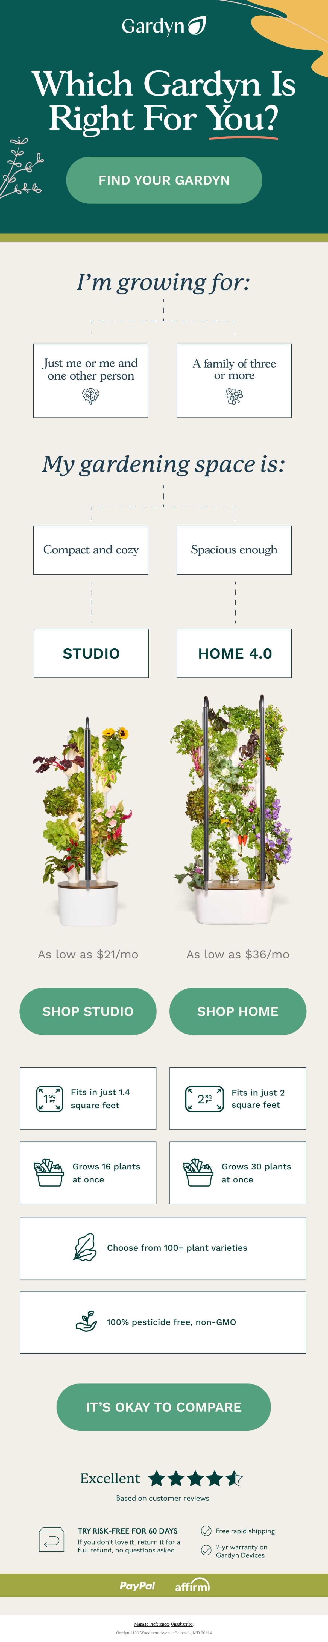Click the leaf icon next to 100+ plant varieties

pyautogui.click(x=84, y=1247)
